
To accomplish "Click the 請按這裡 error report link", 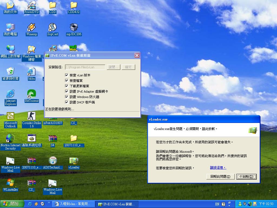I will coord(218,167).
